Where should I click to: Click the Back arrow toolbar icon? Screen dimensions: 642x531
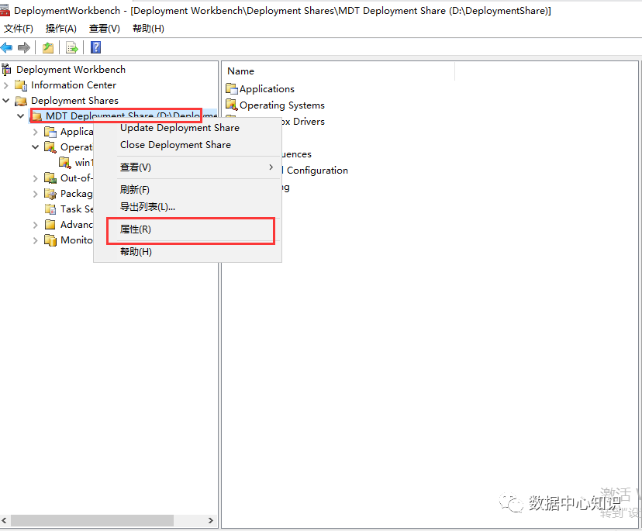click(x=6, y=47)
